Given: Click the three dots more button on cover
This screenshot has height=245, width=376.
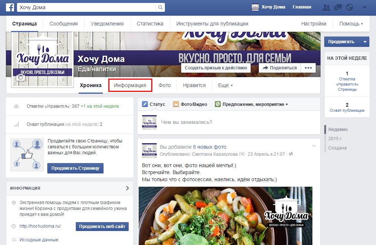Looking at the screenshot, I should pyautogui.click(x=308, y=68).
